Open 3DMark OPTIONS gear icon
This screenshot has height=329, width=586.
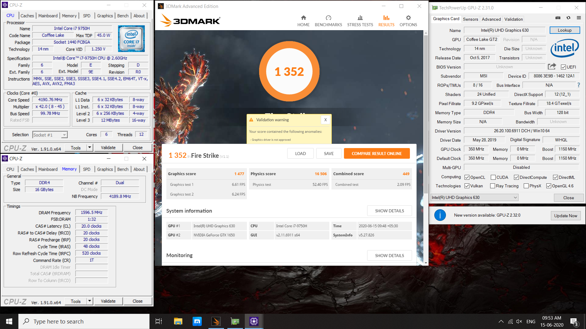pyautogui.click(x=408, y=18)
